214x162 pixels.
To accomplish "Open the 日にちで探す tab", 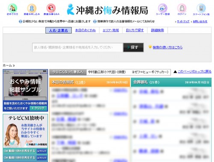I will point(135,30).
